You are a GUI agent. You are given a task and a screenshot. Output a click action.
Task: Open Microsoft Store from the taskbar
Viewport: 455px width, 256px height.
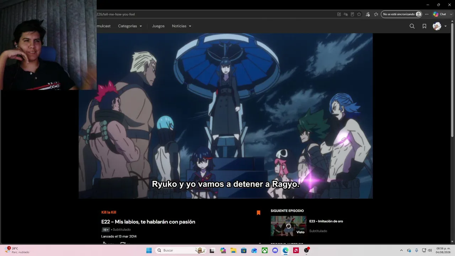point(243,250)
